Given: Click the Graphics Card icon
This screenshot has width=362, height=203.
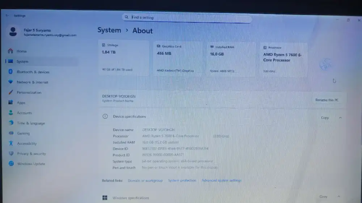Looking at the screenshot, I should (159, 46).
